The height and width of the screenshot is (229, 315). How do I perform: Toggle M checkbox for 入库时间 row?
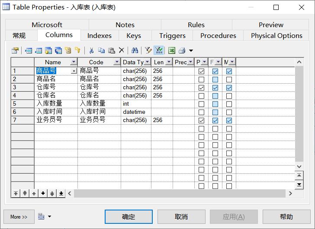[229, 112]
